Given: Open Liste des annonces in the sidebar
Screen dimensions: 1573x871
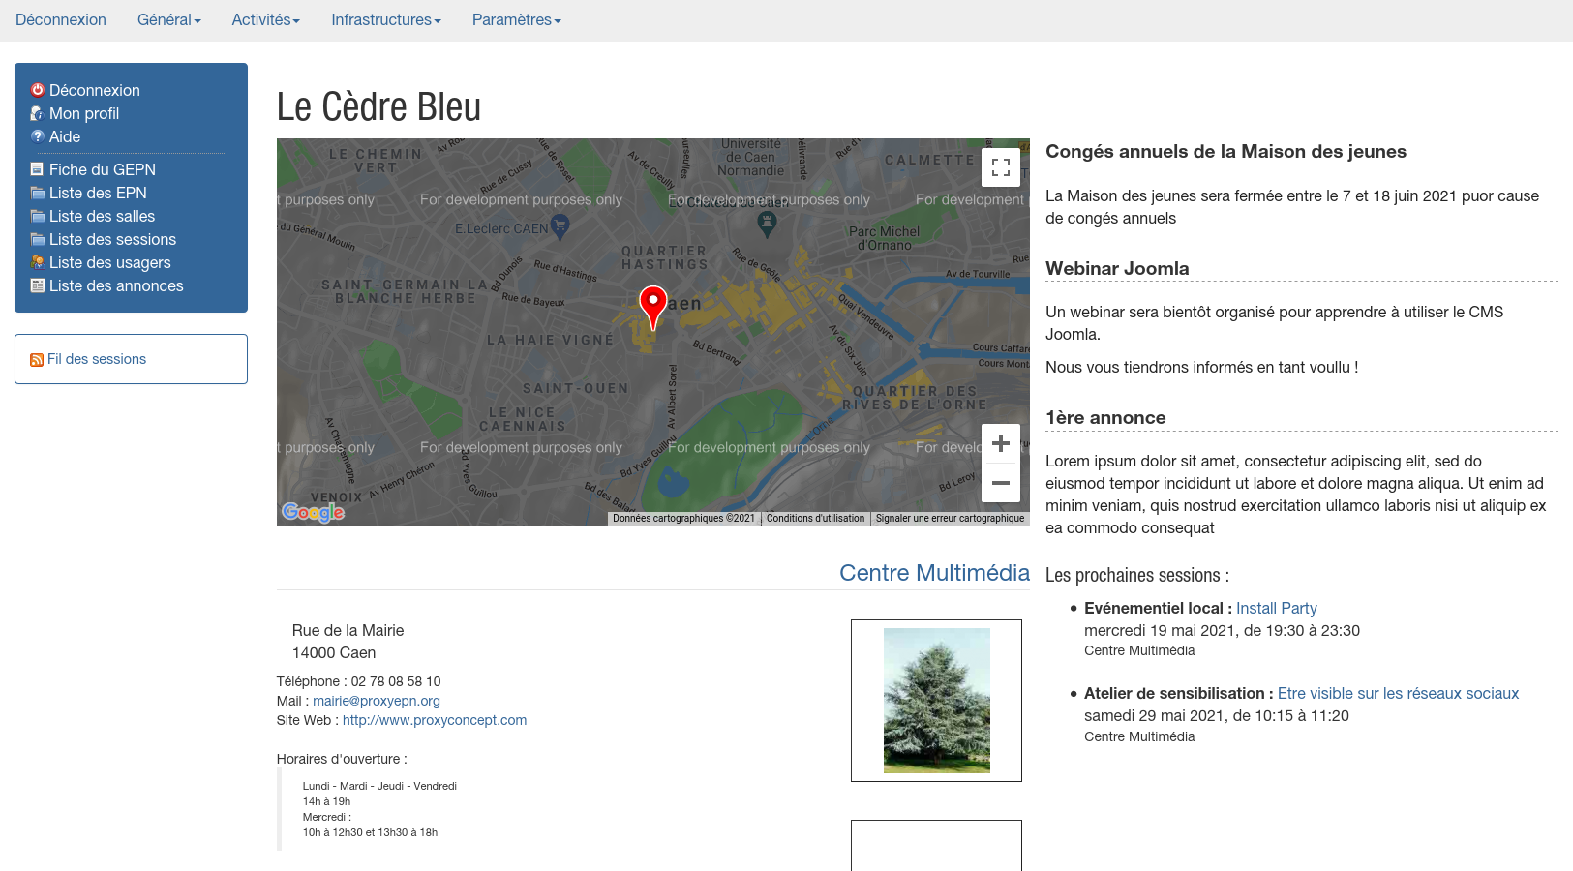Looking at the screenshot, I should (x=116, y=285).
